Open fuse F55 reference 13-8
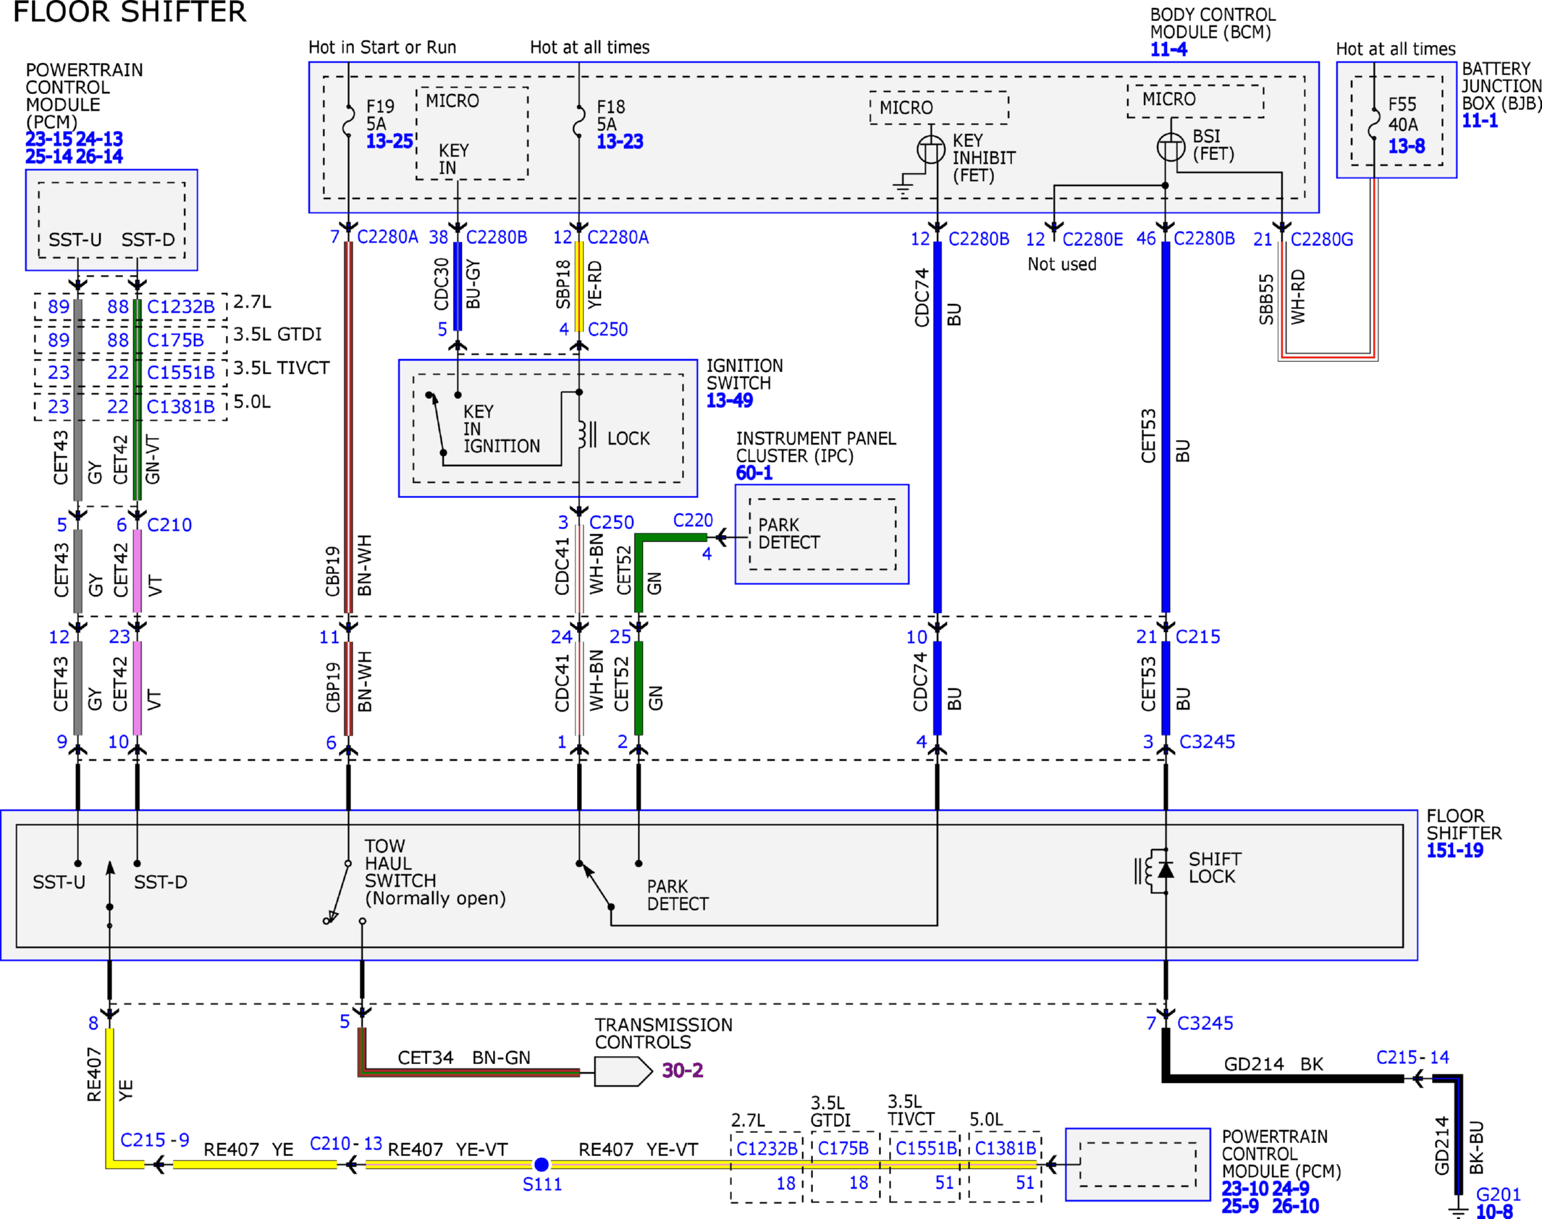This screenshot has width=1542, height=1219. [1406, 146]
